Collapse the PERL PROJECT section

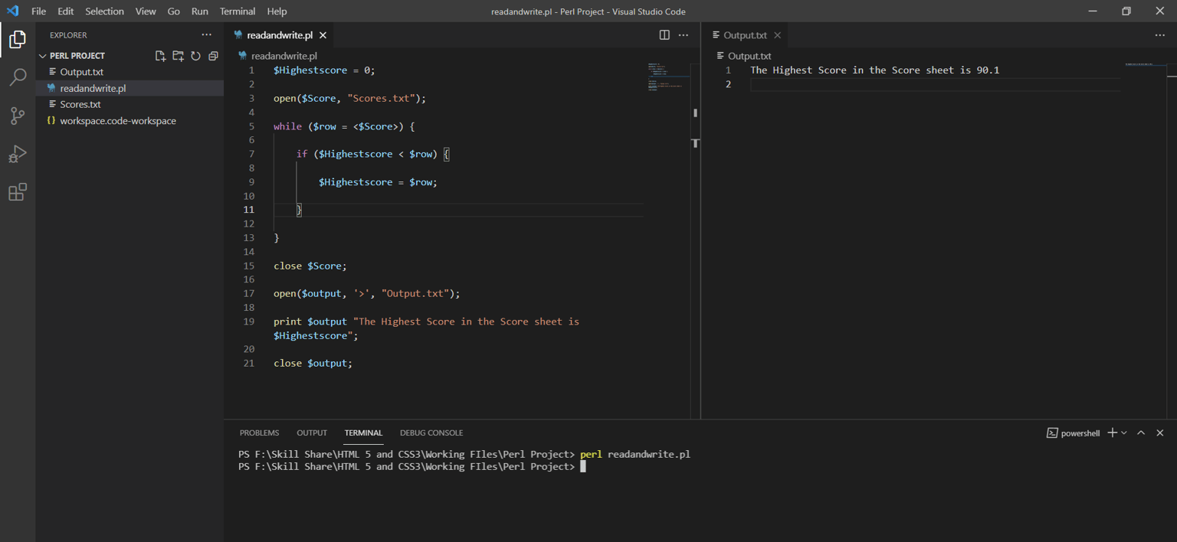point(77,56)
